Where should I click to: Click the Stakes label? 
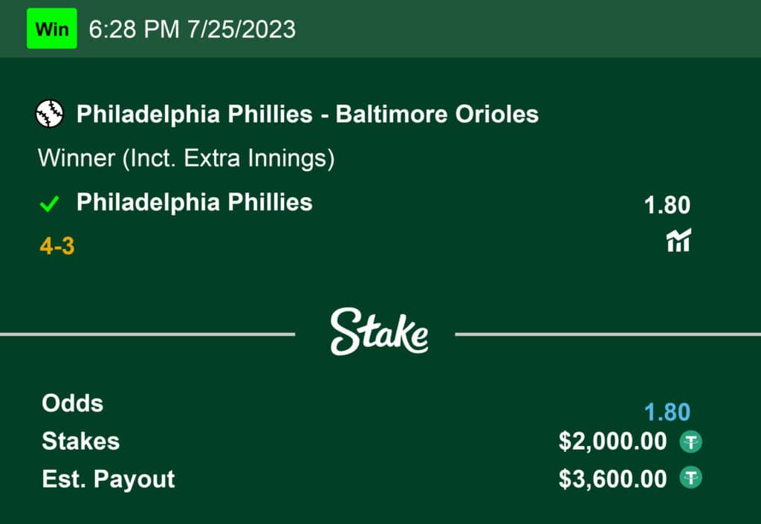pos(80,441)
